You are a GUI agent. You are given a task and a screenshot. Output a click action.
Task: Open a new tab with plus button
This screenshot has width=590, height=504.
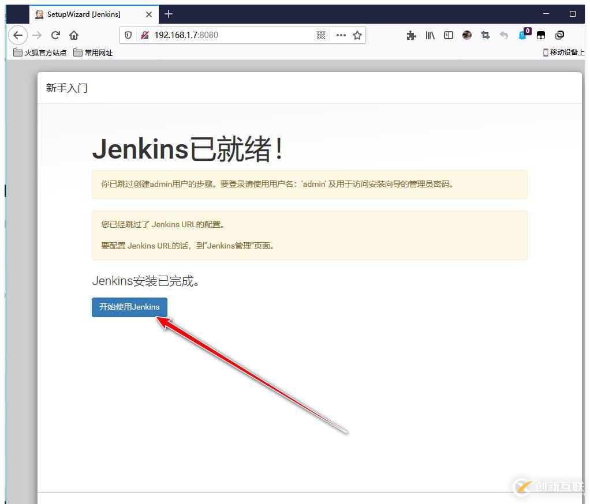point(169,14)
